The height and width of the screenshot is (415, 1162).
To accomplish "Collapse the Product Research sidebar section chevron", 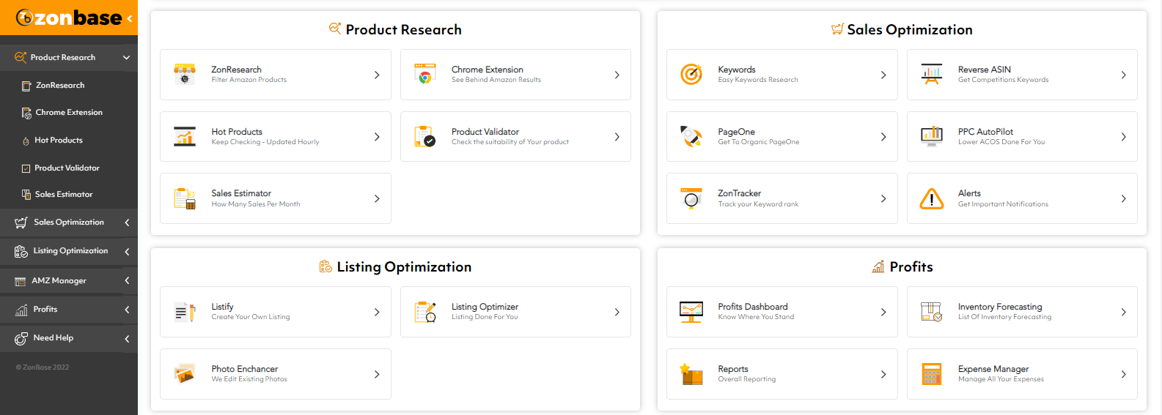I will click(x=126, y=57).
